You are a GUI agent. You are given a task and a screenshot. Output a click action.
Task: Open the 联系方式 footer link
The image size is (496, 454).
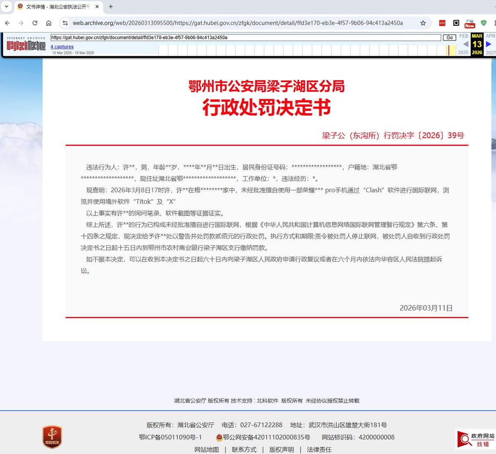[x=244, y=449]
